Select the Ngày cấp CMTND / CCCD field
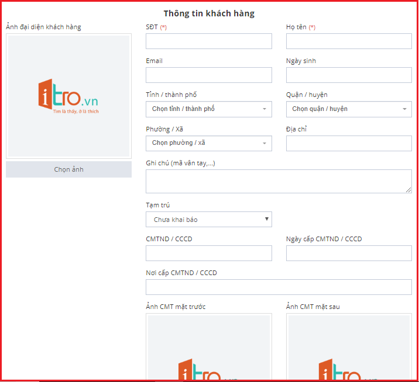Image resolution: width=419 pixels, height=382 pixels. pyautogui.click(x=349, y=253)
